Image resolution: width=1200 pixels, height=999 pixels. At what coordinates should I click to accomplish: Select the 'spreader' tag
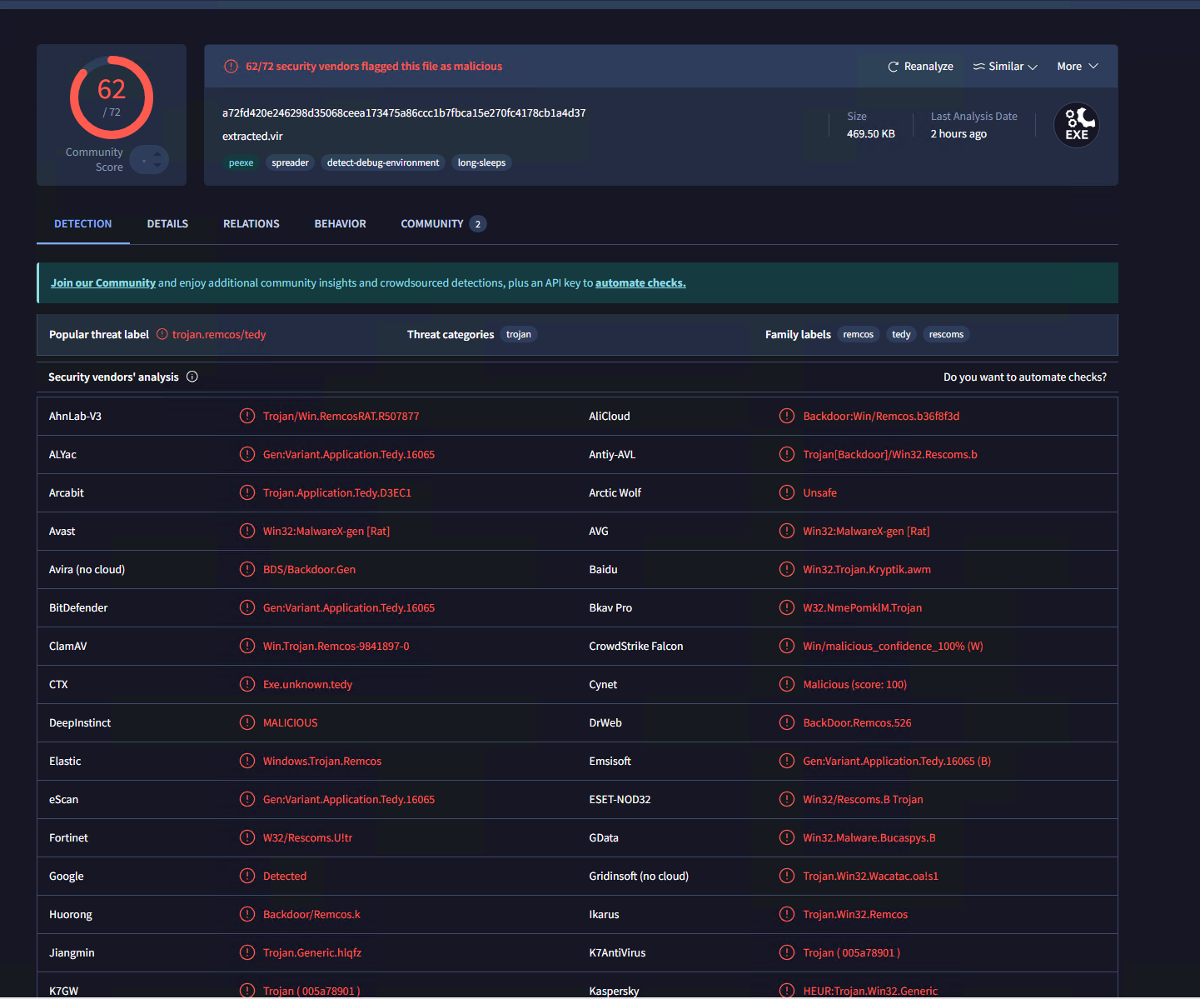click(291, 162)
